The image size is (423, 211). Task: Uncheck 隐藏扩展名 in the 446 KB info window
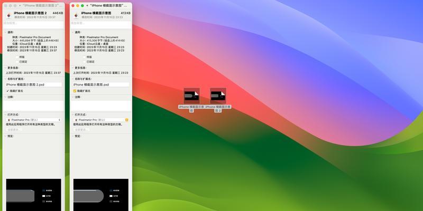[x=7, y=91]
